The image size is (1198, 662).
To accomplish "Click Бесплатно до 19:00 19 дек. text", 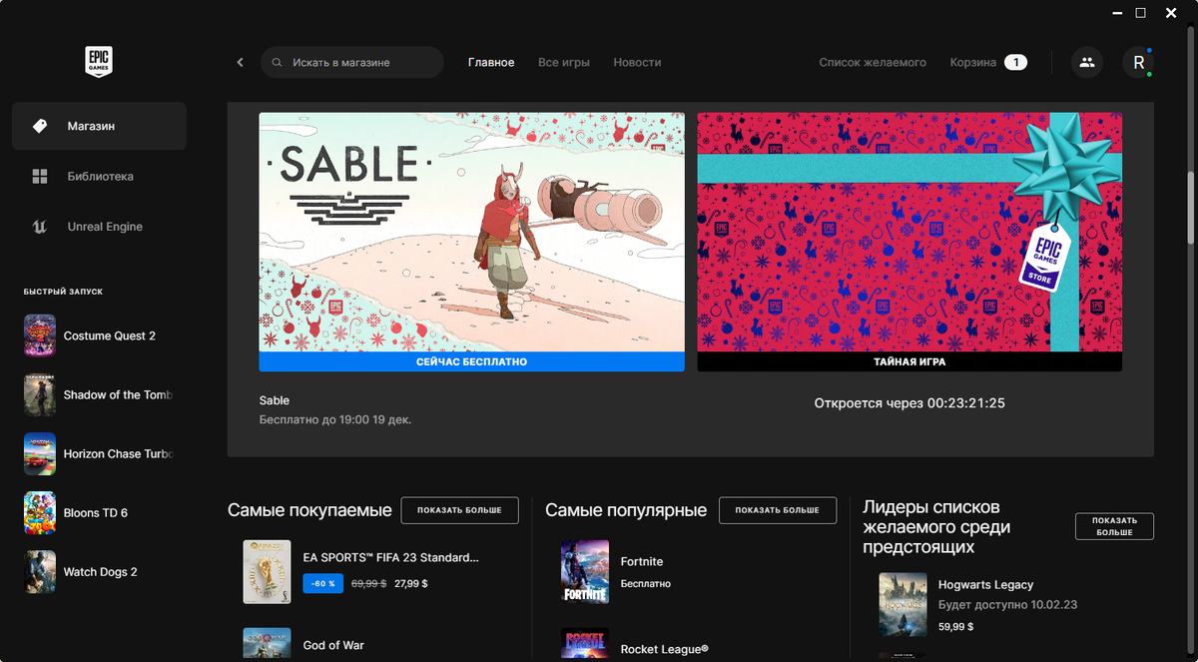I will pos(335,420).
